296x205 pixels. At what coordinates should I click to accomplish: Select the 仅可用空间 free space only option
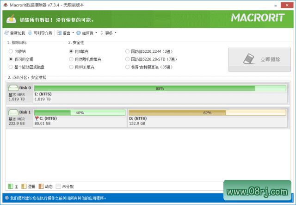[x=11, y=59]
